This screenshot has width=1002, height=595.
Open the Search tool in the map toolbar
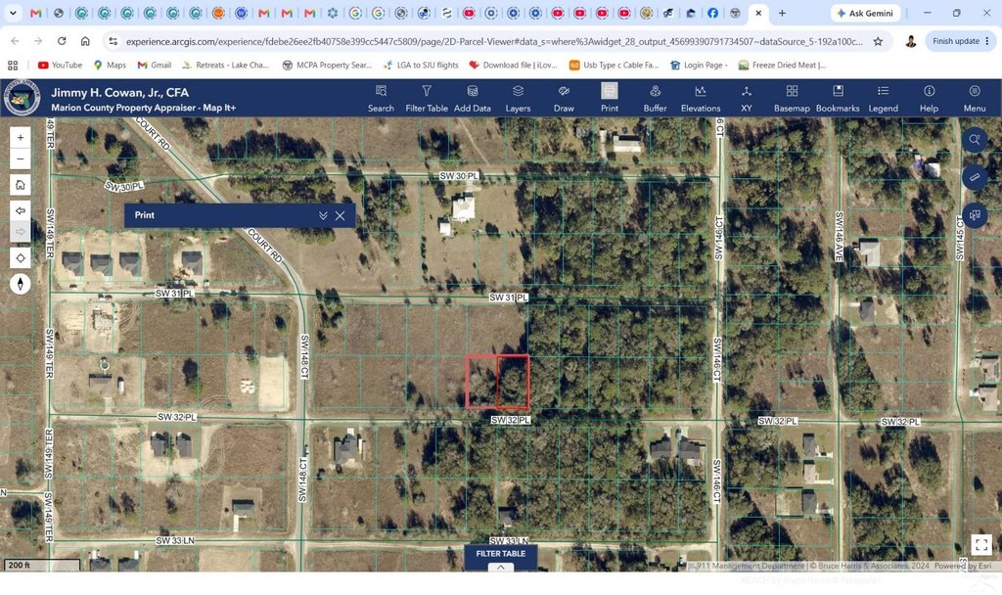click(x=381, y=99)
